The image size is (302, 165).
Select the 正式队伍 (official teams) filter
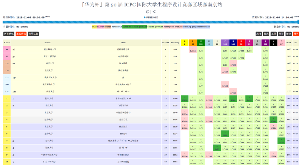click(x=21, y=34)
